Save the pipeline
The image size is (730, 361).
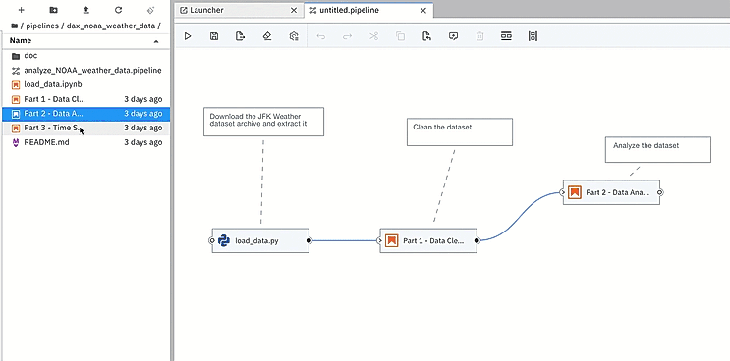coord(214,36)
